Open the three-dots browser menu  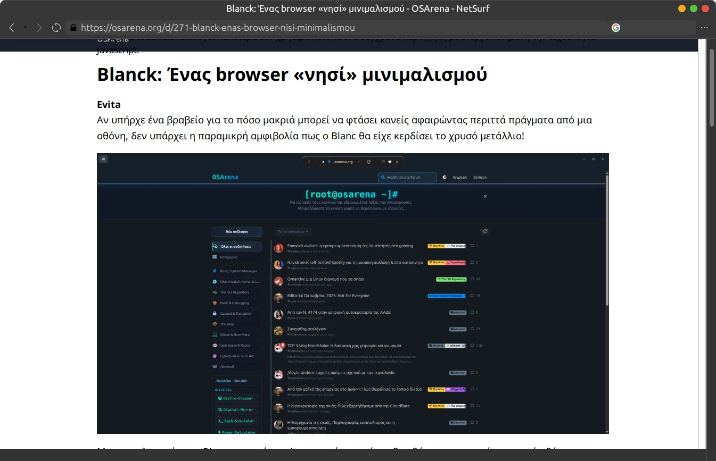[704, 28]
